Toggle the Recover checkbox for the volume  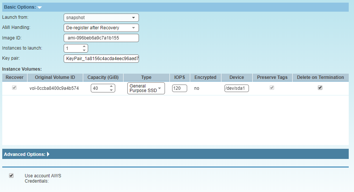click(x=14, y=88)
